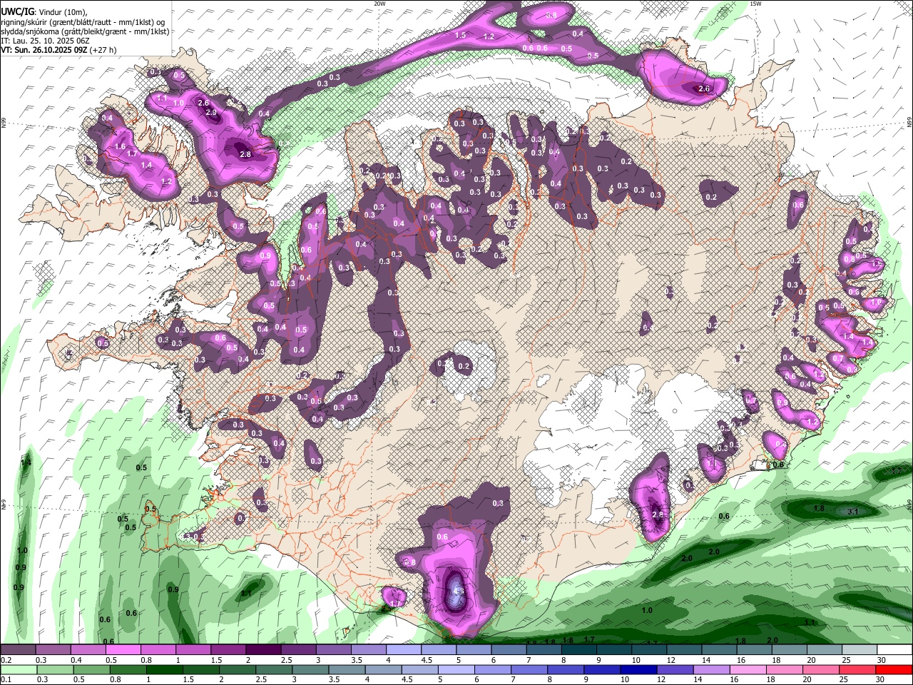Click the '15W' longitude label on the top edge

(x=755, y=4)
